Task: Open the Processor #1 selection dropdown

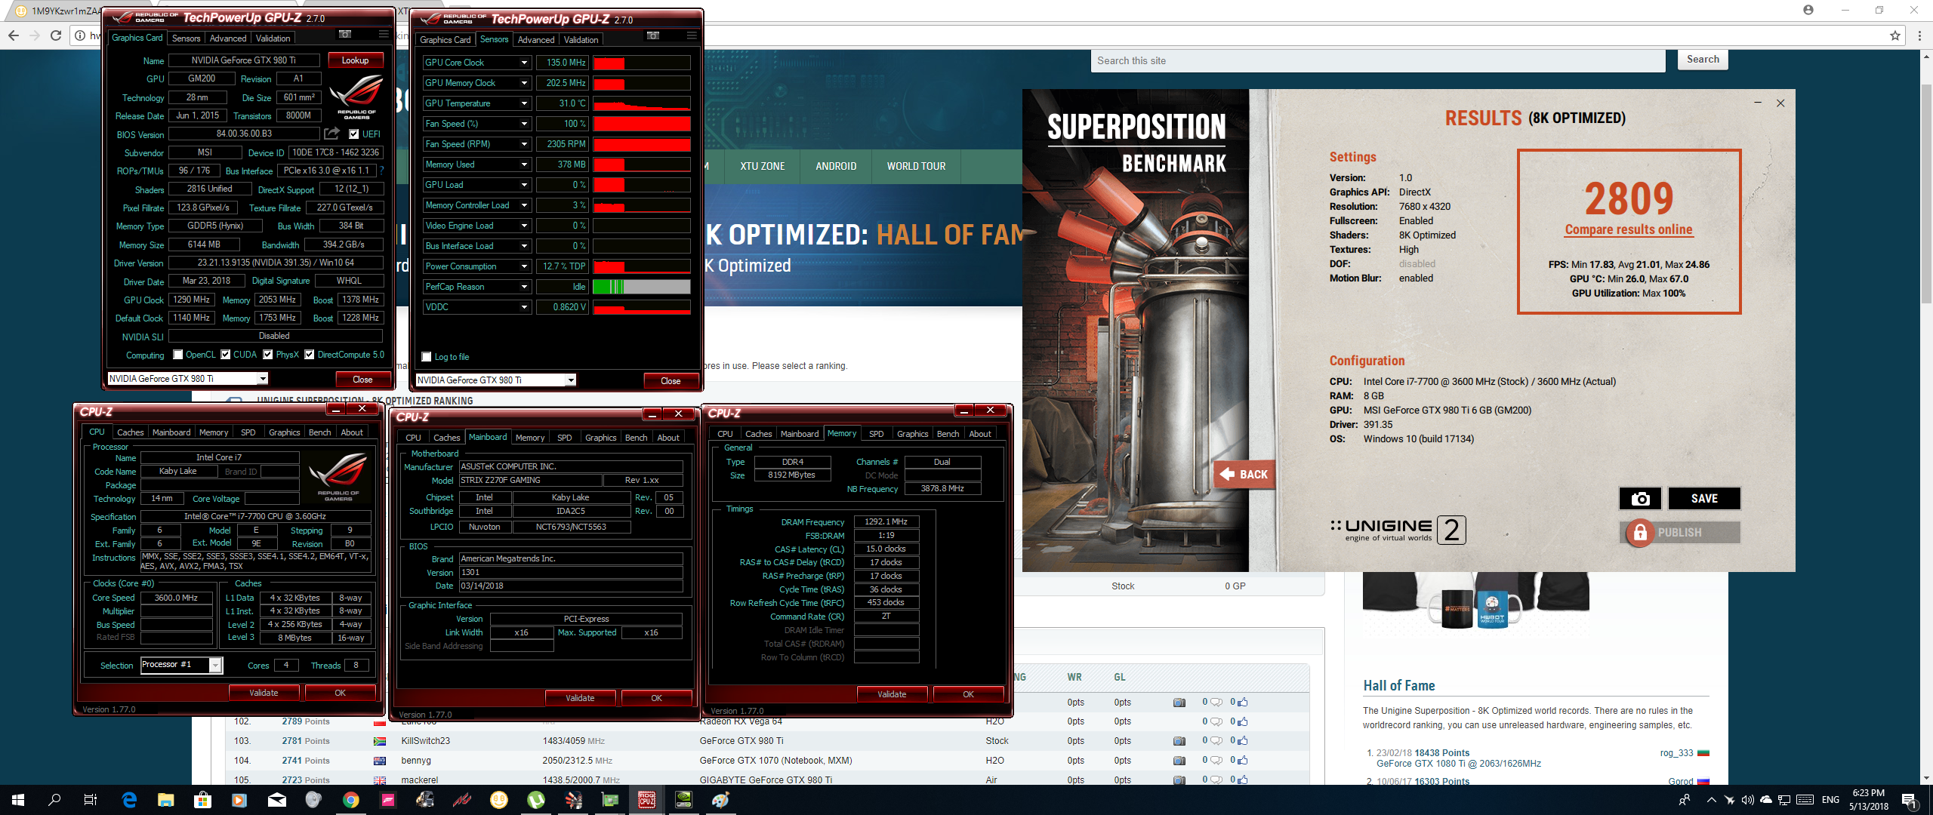Action: [x=215, y=665]
